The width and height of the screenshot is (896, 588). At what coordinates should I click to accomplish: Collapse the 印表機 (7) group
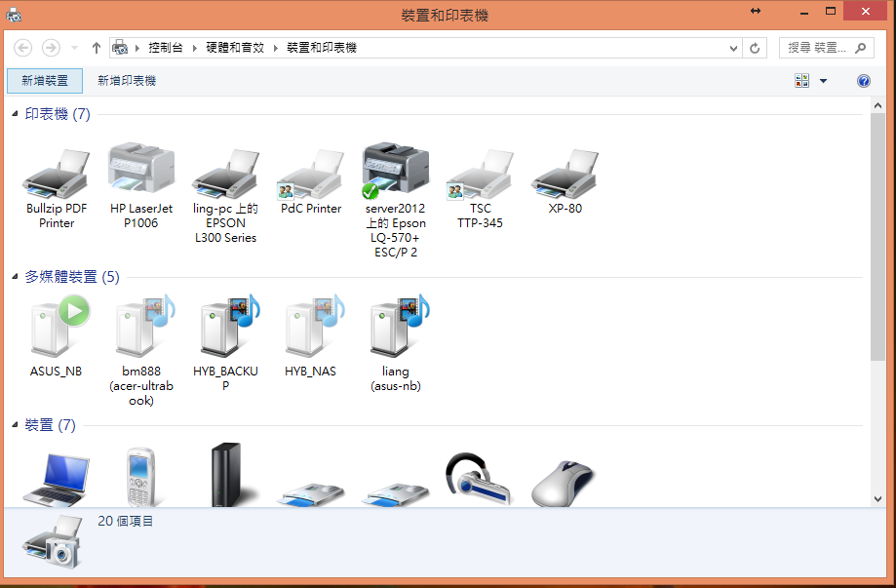(x=16, y=114)
